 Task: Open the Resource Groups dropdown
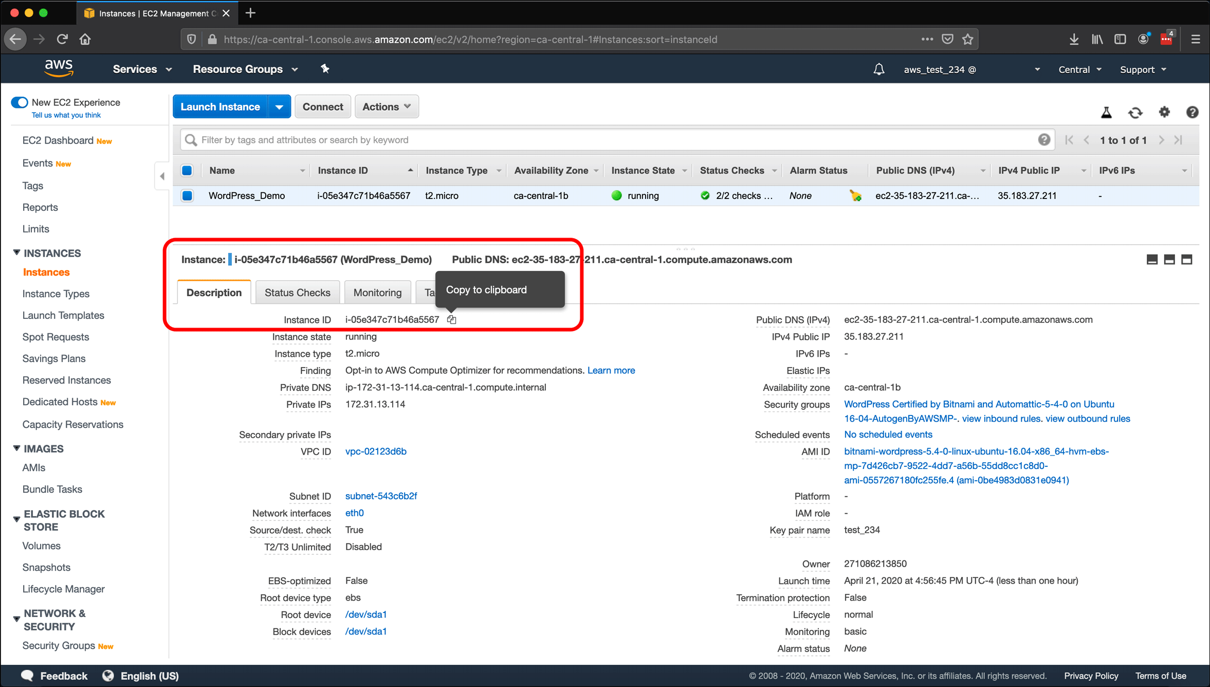245,69
